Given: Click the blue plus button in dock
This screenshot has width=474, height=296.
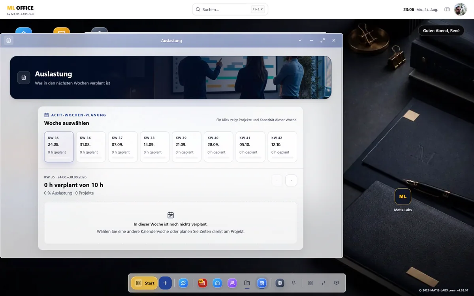Looking at the screenshot, I should coord(165,283).
